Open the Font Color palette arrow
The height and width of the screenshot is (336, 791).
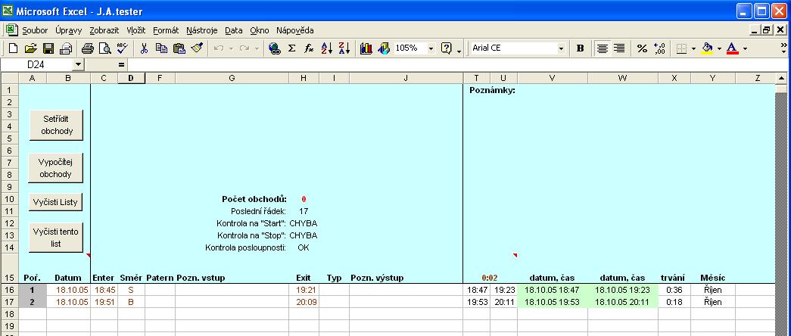pos(745,48)
